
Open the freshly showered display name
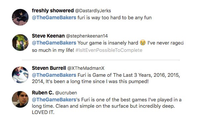tap(53, 11)
